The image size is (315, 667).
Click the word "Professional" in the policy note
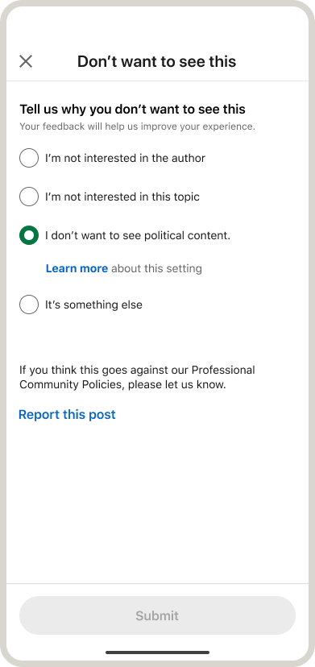point(223,370)
